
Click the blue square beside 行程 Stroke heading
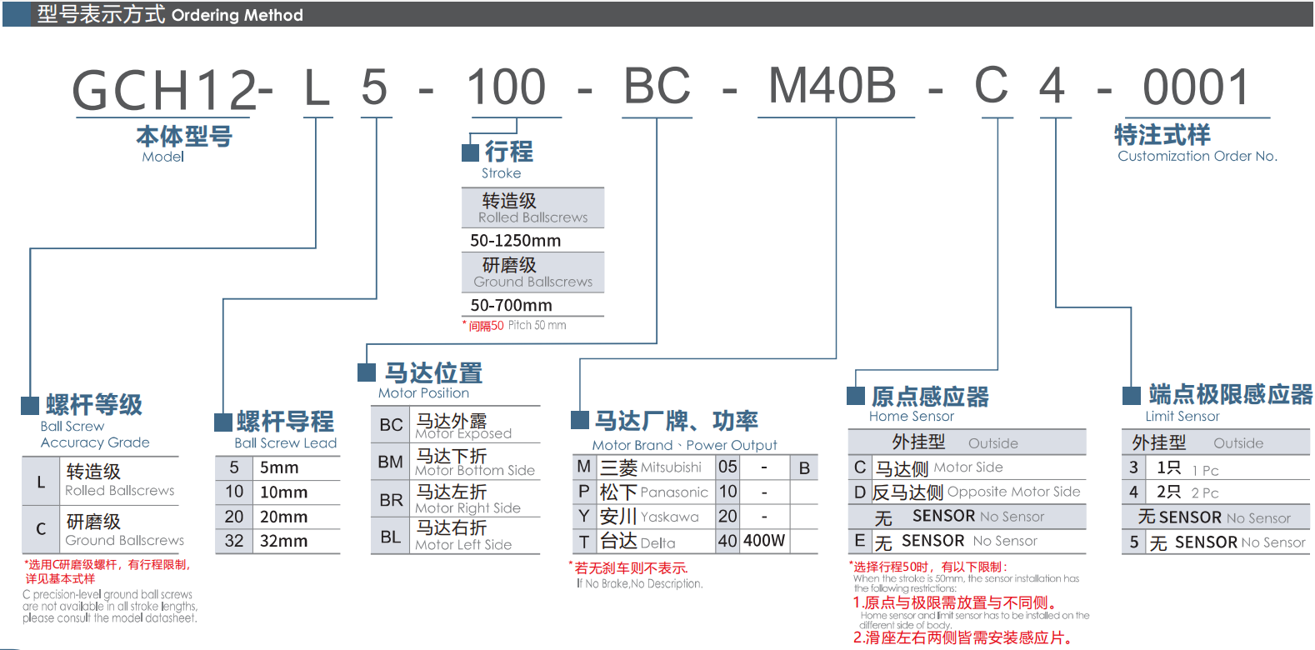pyautogui.click(x=470, y=152)
